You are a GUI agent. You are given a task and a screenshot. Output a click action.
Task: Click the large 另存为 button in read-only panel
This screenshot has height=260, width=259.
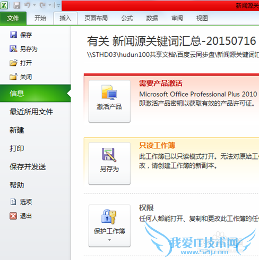pyautogui.click(x=109, y=164)
